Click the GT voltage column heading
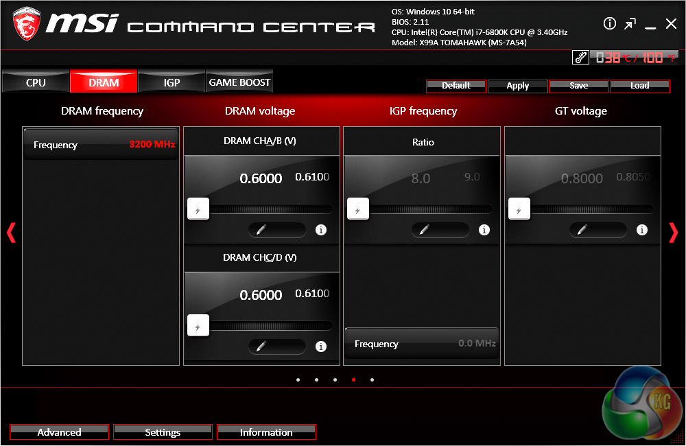This screenshot has height=446, width=686. coord(581,110)
